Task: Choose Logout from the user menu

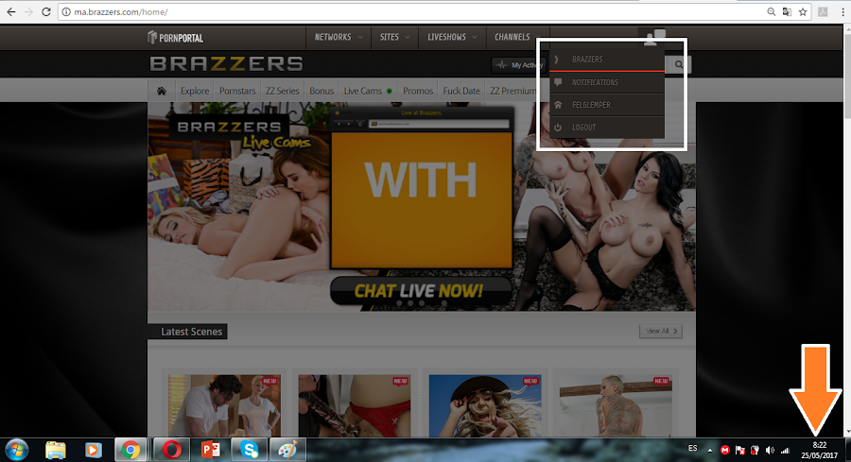Action: [x=607, y=128]
